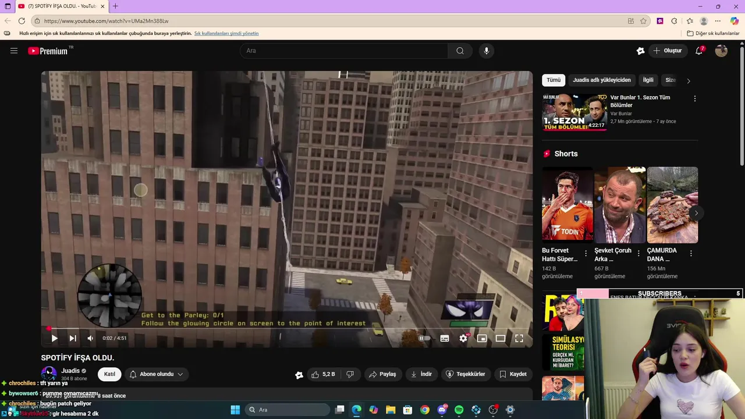The height and width of the screenshot is (419, 745).
Task: Show next Shorts with right arrow
Action: tap(696, 213)
